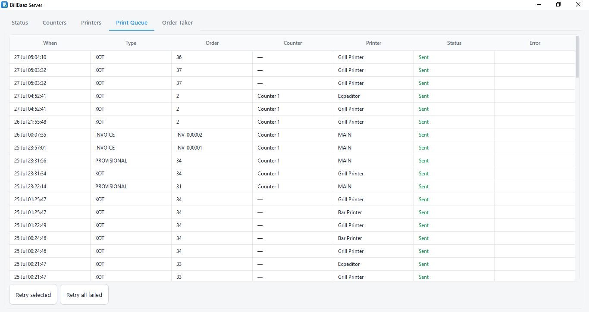Switch to the Status tab

[20, 22]
